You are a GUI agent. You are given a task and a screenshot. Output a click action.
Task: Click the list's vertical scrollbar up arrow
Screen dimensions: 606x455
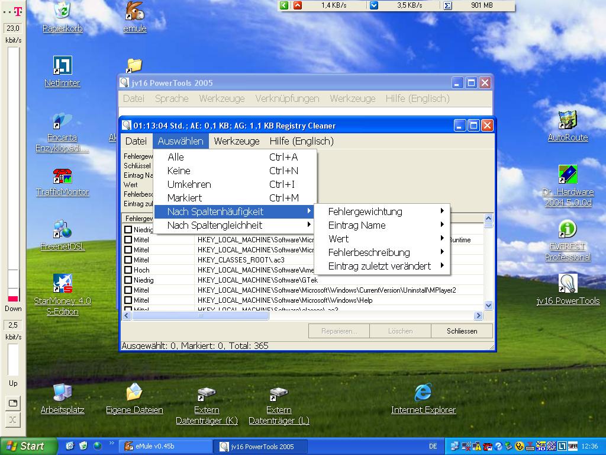488,218
